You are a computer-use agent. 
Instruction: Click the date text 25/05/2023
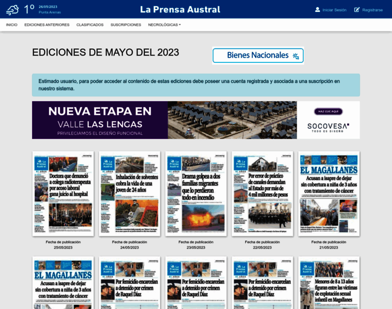pyautogui.click(x=63, y=248)
